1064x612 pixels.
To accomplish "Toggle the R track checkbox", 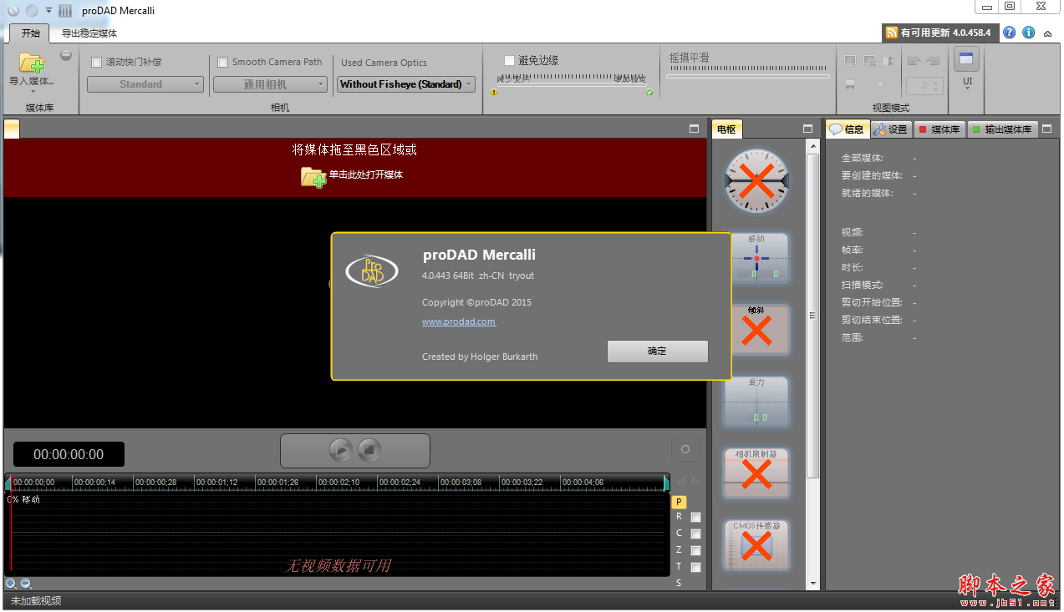I will coord(695,518).
